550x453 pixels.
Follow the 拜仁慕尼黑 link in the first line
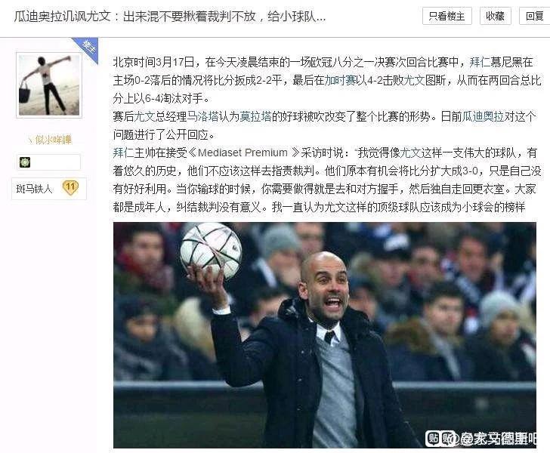pos(501,63)
